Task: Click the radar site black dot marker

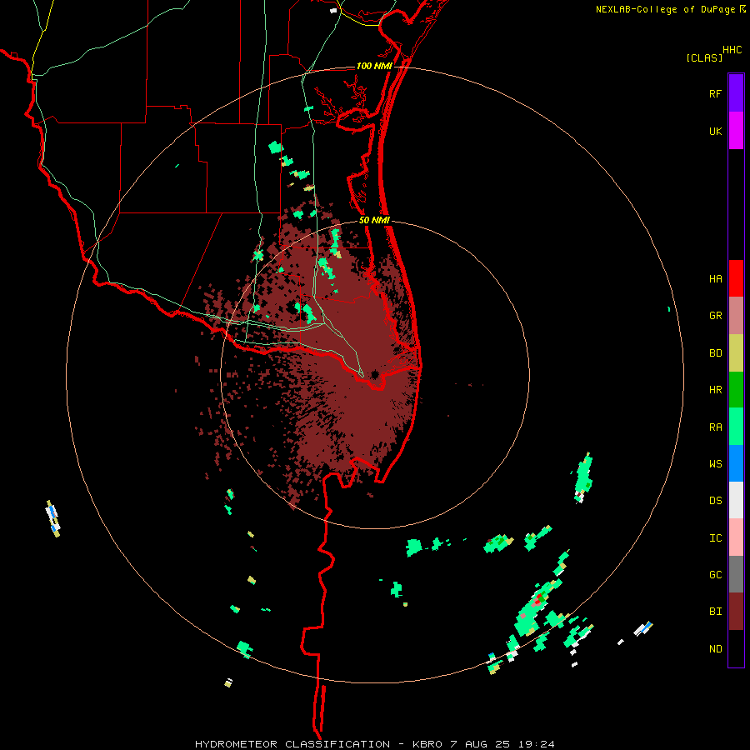Action: click(x=374, y=374)
